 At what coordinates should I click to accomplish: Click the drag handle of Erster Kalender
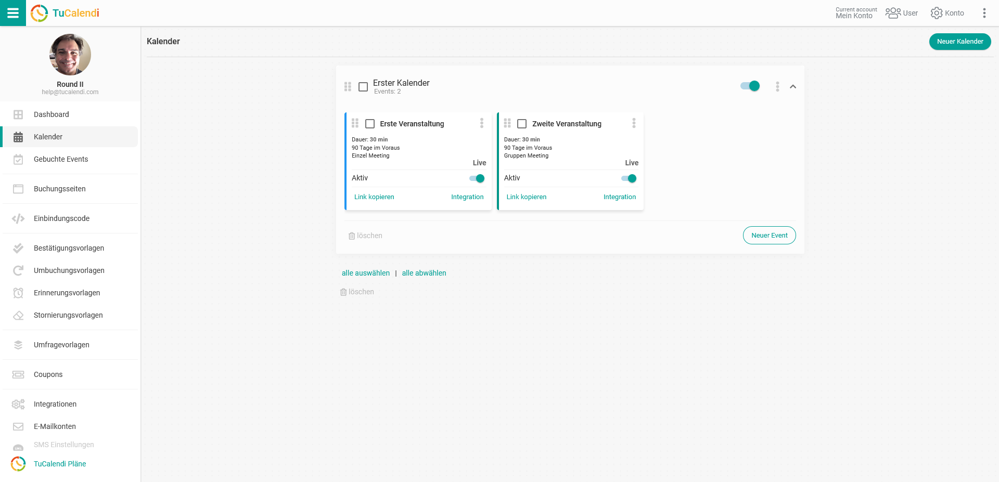click(x=348, y=87)
